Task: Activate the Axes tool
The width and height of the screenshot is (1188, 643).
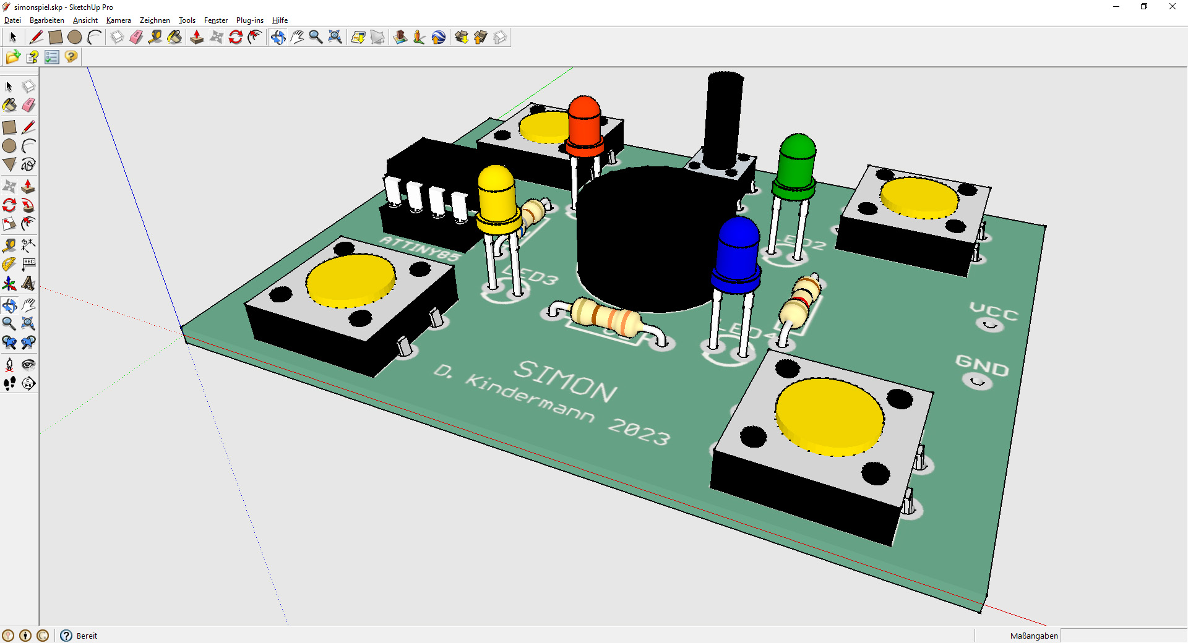Action: pos(9,284)
